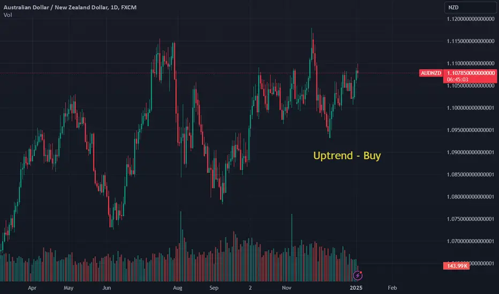Viewport: 499px width, 294px height.
Task: Click the 143.99K volume label
Action: pos(456,266)
